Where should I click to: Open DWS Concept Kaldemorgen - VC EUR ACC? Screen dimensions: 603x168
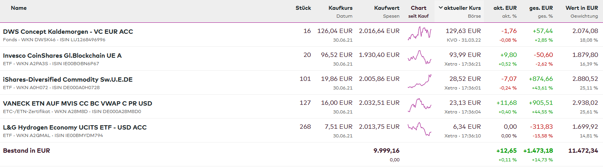point(68,31)
